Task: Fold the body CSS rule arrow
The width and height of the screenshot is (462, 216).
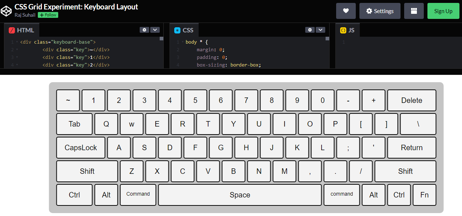Action: coord(183,42)
